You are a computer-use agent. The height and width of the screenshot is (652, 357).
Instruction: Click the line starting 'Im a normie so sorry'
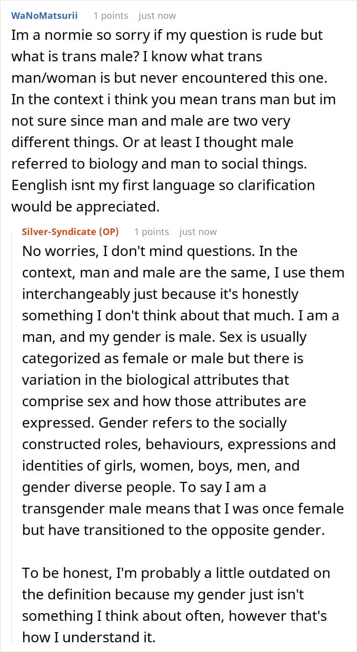tap(167, 36)
